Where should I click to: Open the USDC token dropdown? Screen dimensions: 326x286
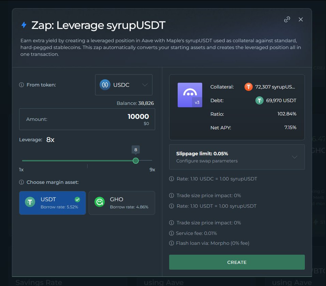(x=124, y=85)
